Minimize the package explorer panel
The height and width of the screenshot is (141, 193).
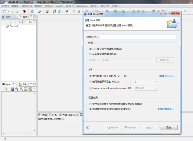31,17
